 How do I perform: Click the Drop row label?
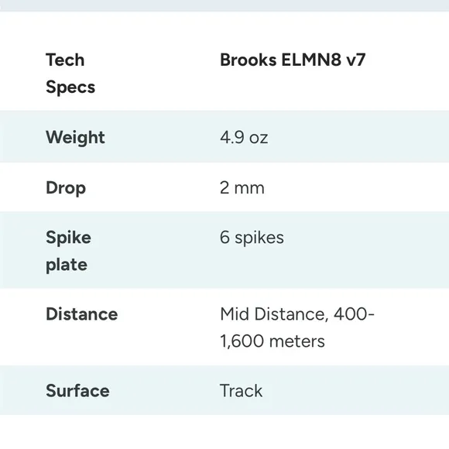click(66, 188)
